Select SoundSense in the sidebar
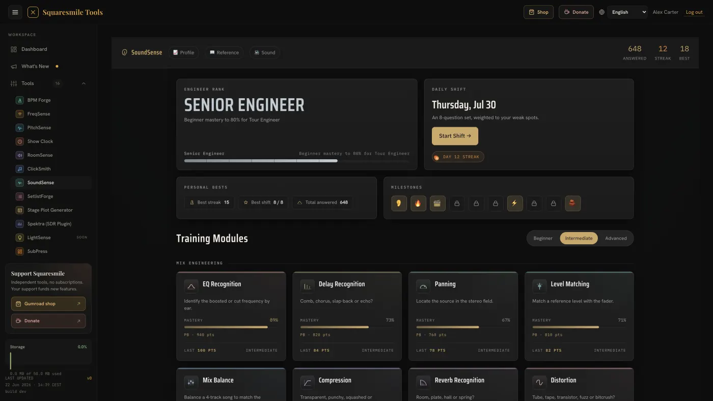The height and width of the screenshot is (401, 713). 51,183
